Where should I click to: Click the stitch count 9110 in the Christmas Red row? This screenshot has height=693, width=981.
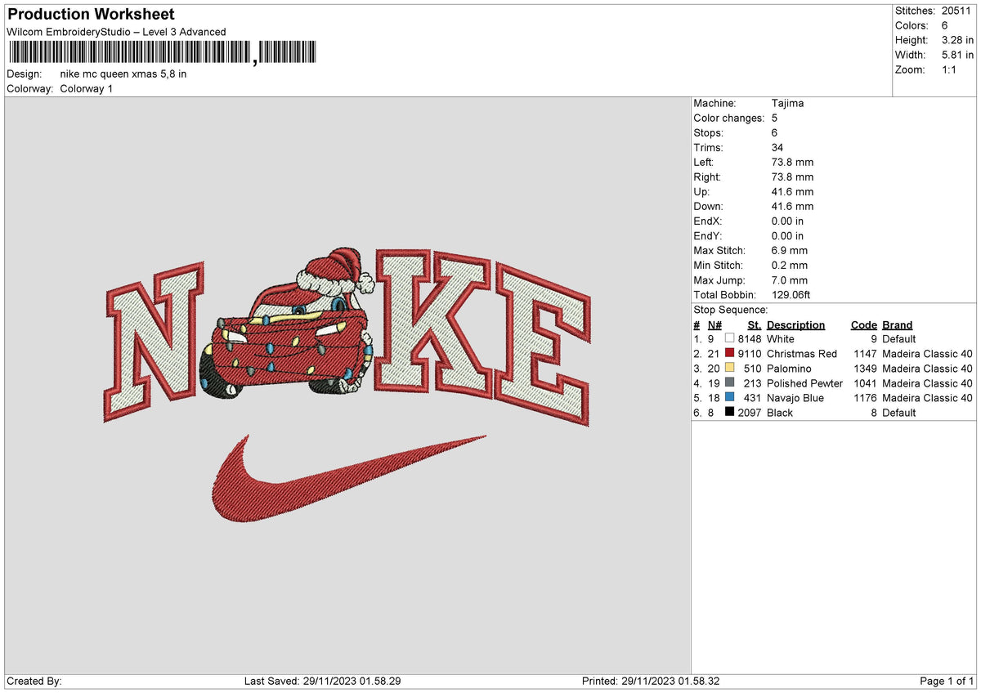click(750, 353)
